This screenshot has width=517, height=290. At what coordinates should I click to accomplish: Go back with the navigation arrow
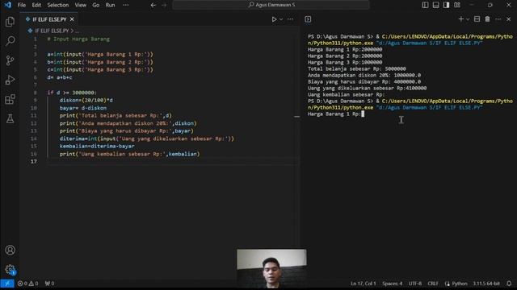[x=153, y=5]
